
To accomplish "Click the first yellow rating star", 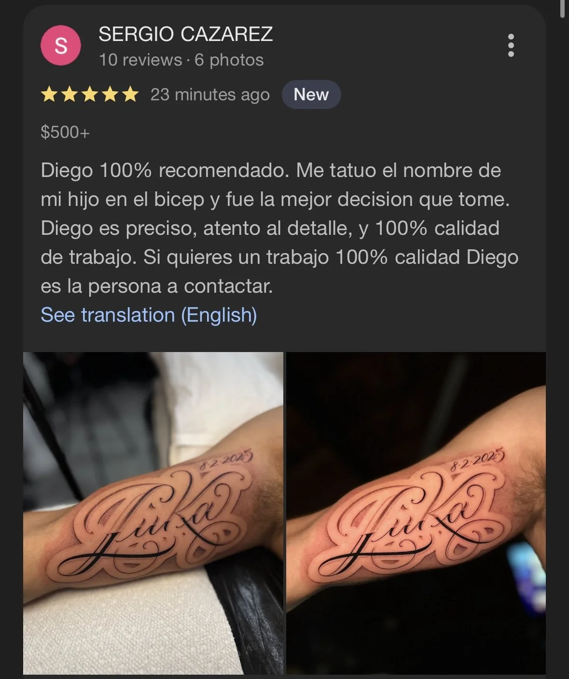I will pos(49,95).
